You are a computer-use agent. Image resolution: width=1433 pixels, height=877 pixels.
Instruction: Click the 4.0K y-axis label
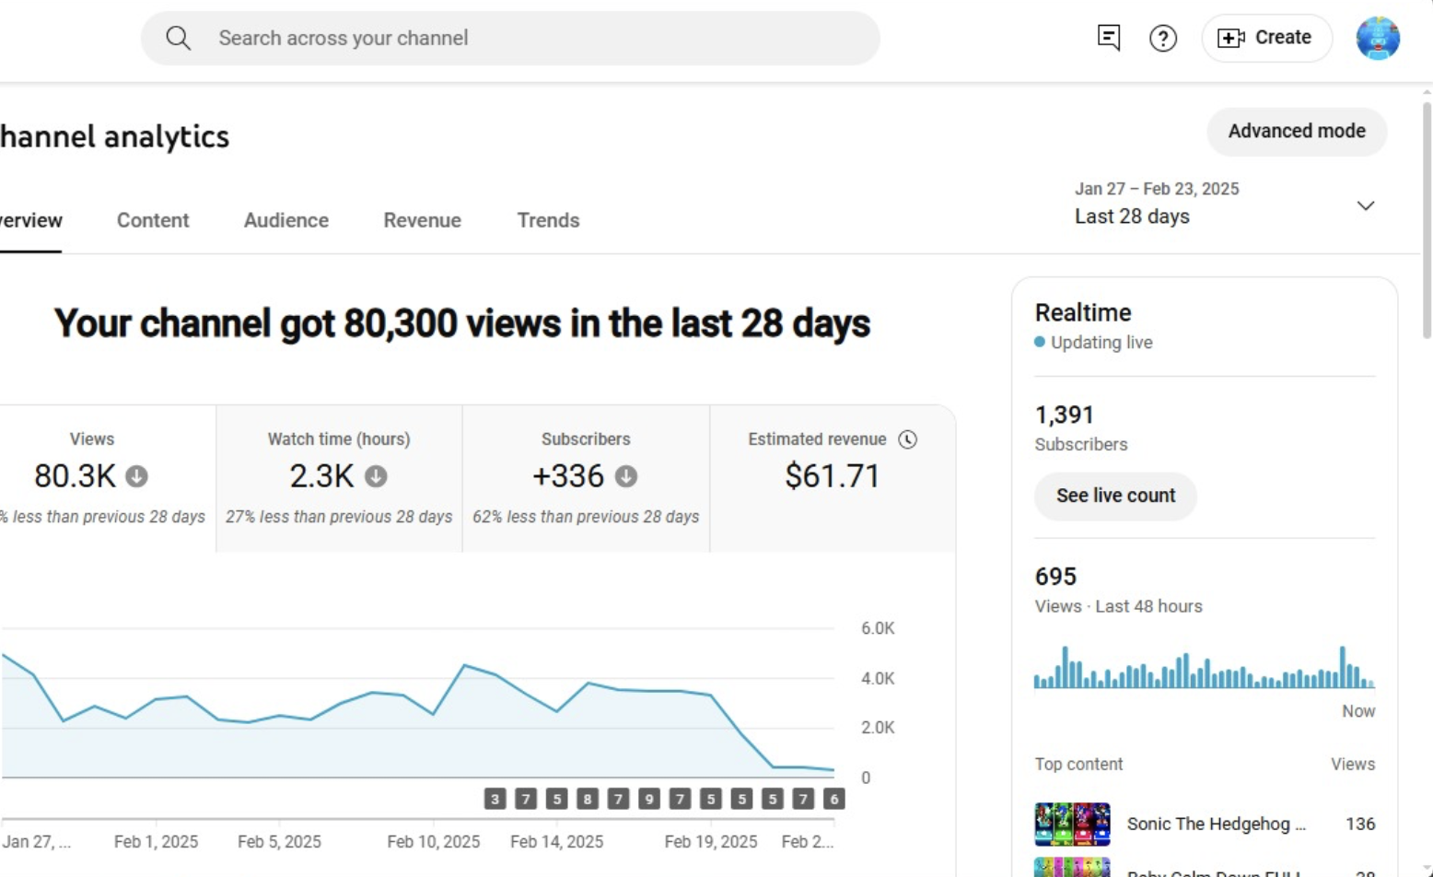pyautogui.click(x=878, y=678)
